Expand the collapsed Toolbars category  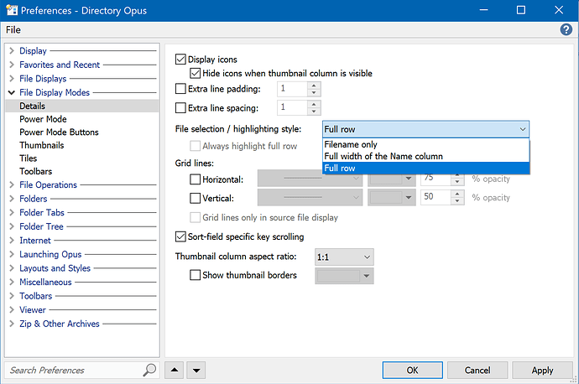(12, 296)
